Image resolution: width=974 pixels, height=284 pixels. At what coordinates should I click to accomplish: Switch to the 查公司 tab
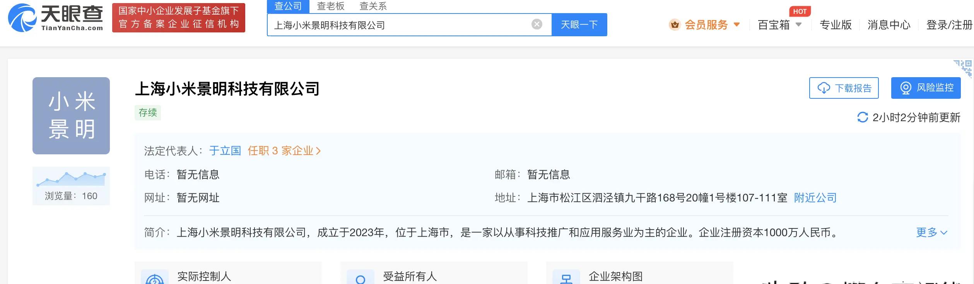click(288, 6)
